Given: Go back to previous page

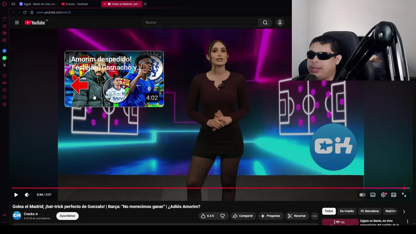Looking at the screenshot, I should coord(13,12).
